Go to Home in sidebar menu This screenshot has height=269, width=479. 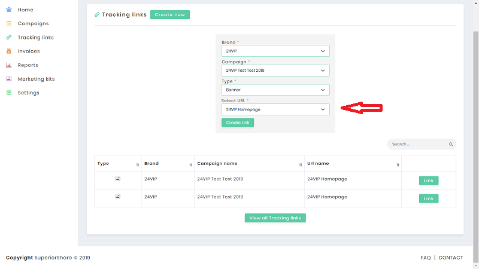tap(25, 10)
